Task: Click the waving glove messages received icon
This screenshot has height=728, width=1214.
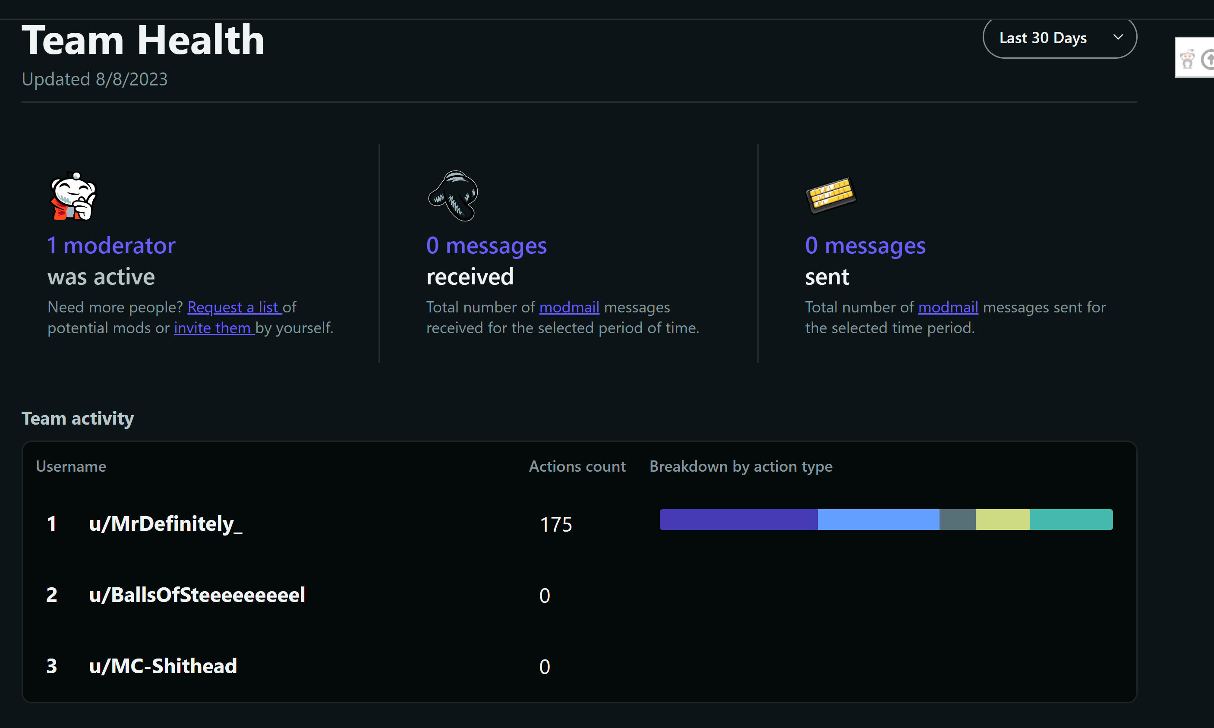Action: [453, 196]
